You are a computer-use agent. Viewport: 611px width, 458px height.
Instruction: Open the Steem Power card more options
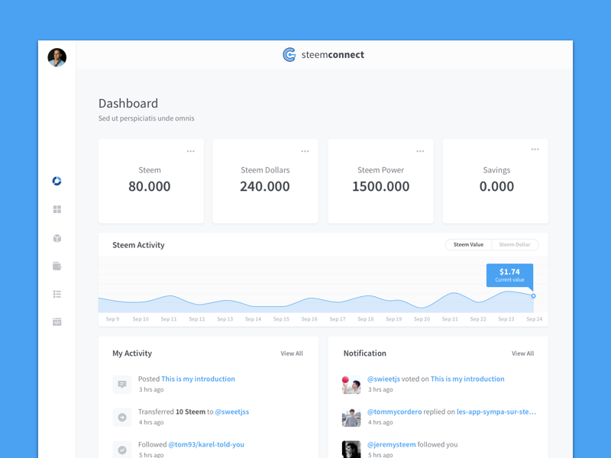pyautogui.click(x=420, y=151)
